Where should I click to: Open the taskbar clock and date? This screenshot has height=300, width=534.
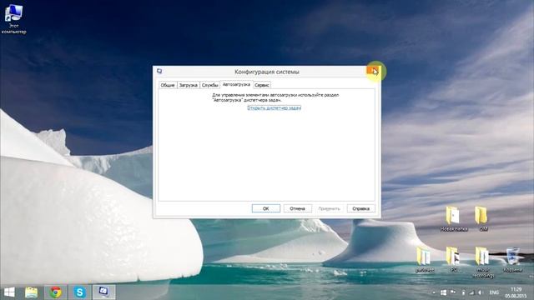tap(516, 292)
